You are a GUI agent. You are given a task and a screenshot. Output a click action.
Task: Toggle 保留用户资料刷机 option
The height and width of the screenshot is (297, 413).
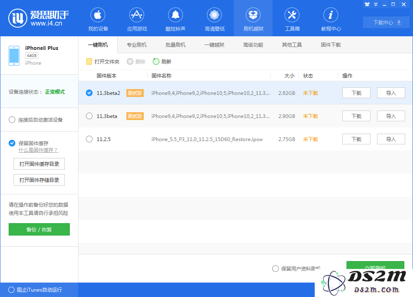[x=275, y=269]
